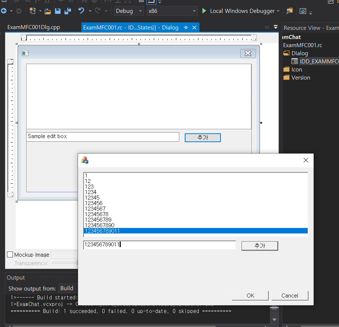The image size is (339, 327).
Task: Open the Undo history dropdown arrow
Action: tap(90, 11)
